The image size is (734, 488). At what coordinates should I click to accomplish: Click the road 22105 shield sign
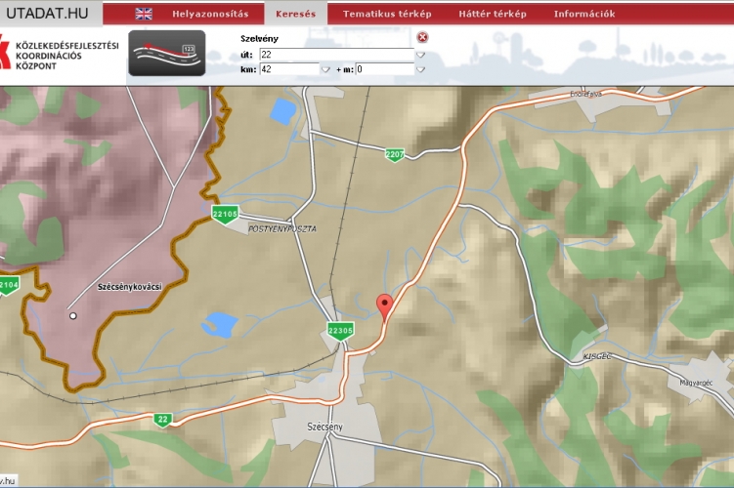[225, 214]
